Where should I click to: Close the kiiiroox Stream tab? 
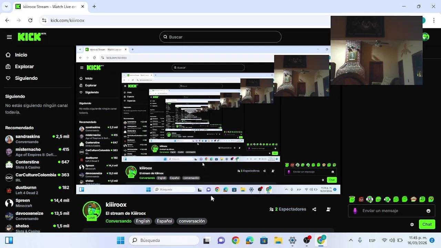click(x=83, y=7)
